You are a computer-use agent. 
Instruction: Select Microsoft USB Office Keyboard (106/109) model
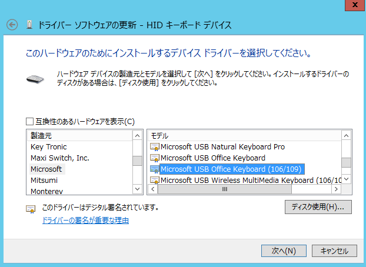coord(232,169)
